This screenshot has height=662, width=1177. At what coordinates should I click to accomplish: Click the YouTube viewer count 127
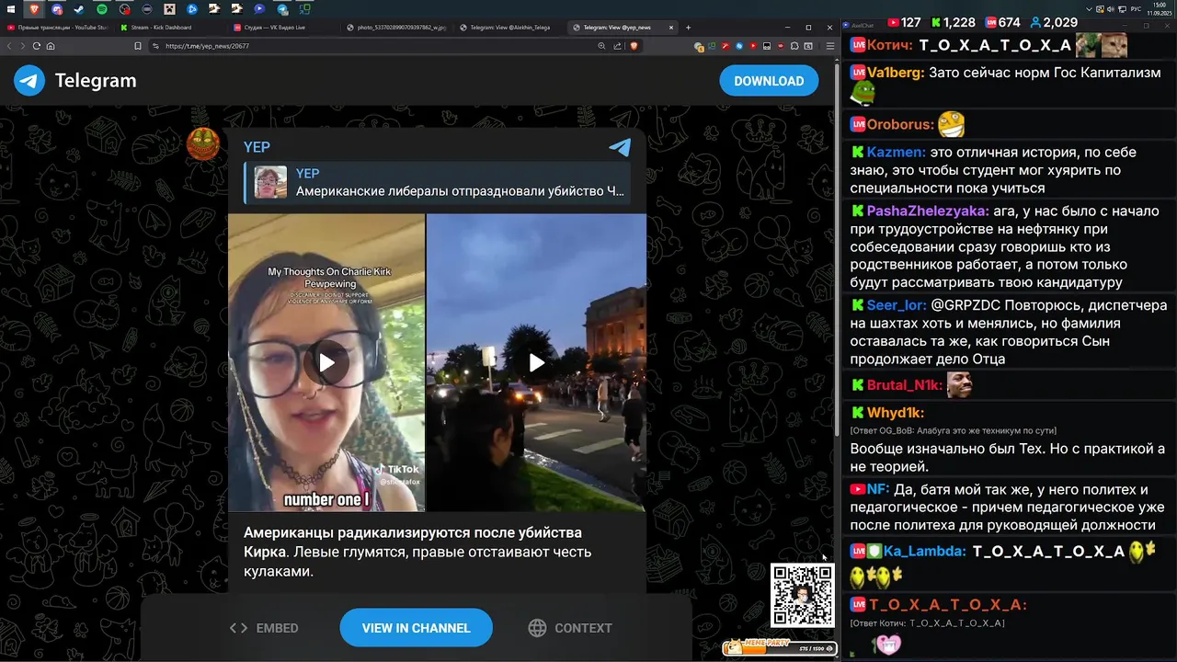[x=903, y=22]
